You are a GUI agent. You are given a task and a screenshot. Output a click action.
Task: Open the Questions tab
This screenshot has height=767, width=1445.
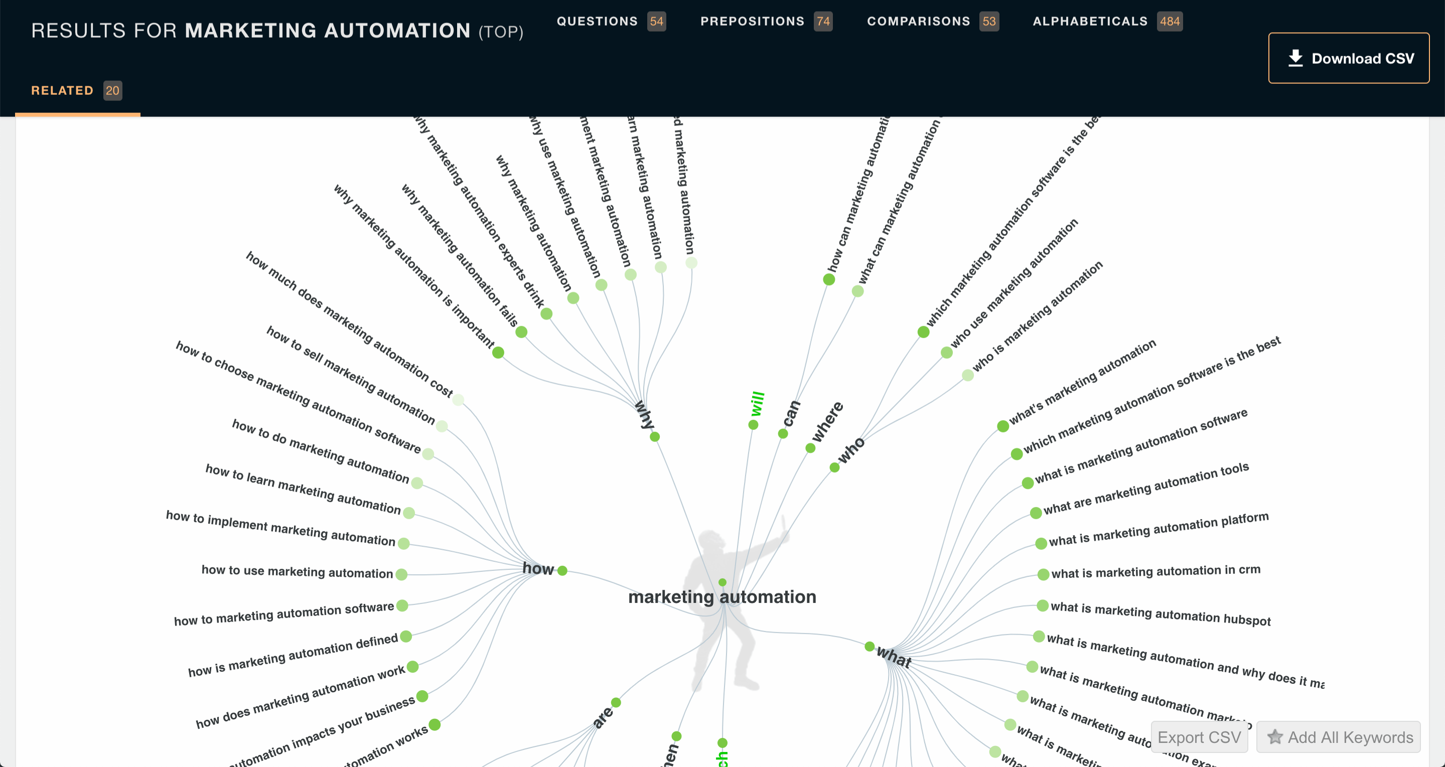click(611, 21)
